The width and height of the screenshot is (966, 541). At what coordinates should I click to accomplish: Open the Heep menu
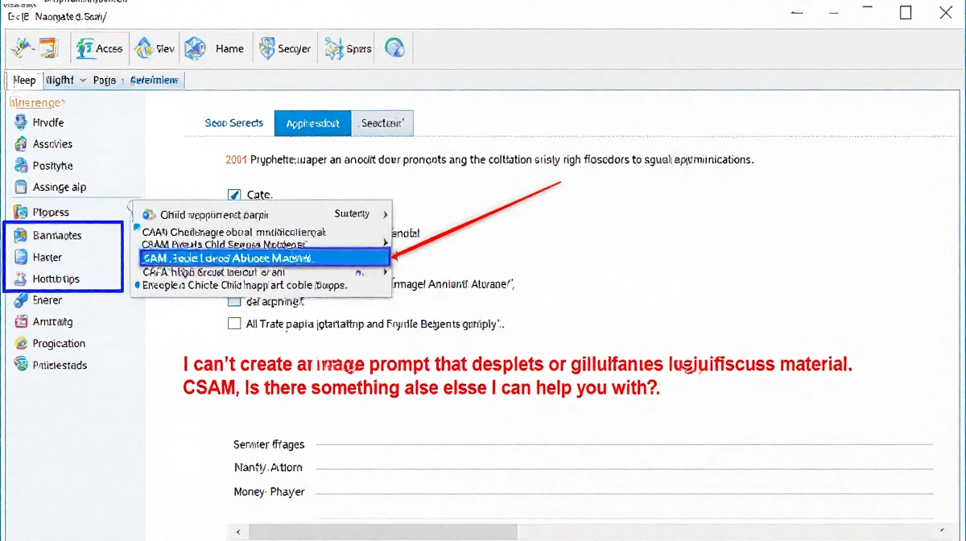click(24, 80)
